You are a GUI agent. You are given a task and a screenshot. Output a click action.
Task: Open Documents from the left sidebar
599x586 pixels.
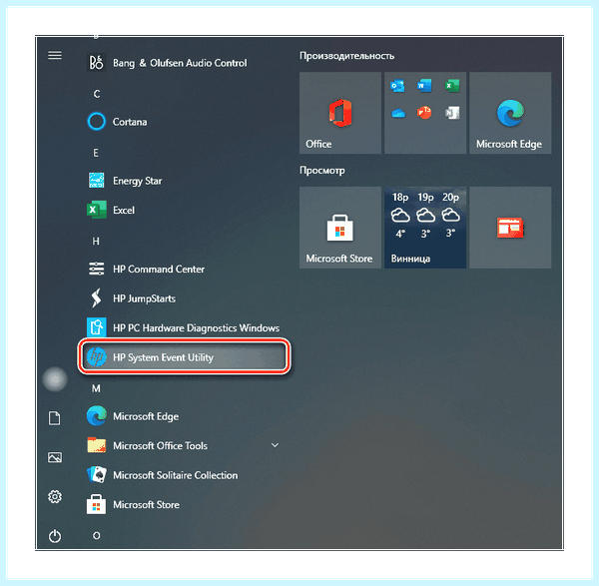55,418
